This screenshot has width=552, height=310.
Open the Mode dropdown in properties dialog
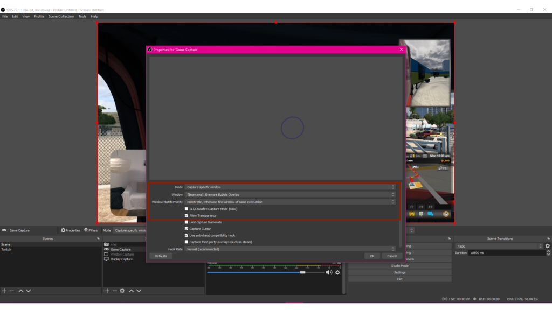(x=291, y=187)
